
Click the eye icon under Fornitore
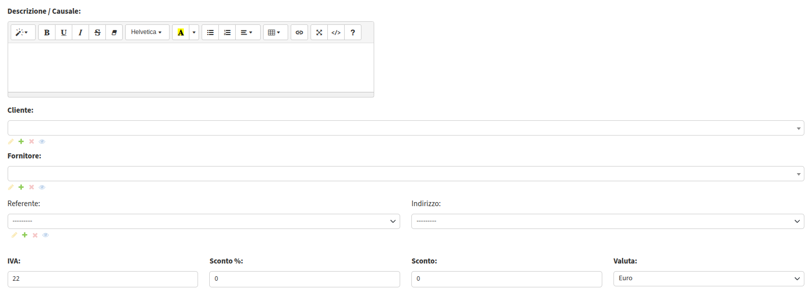[x=42, y=187]
